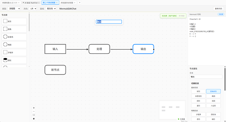Viewport: 226px width, 122px height.
Task: Click the inline node label editor on the canvas
Action: tap(109, 22)
